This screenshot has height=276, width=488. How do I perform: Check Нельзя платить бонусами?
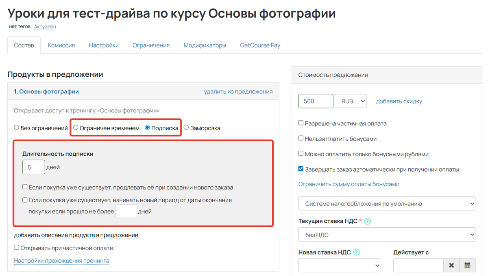point(301,138)
